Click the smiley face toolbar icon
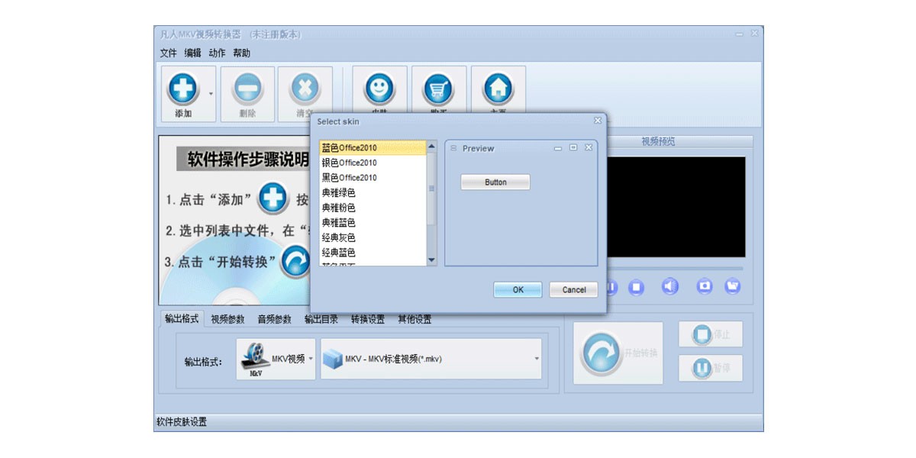Viewport: 916px width, 458px height. click(379, 89)
